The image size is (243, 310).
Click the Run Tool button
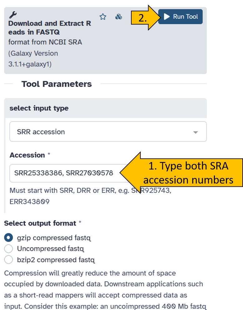(180, 17)
